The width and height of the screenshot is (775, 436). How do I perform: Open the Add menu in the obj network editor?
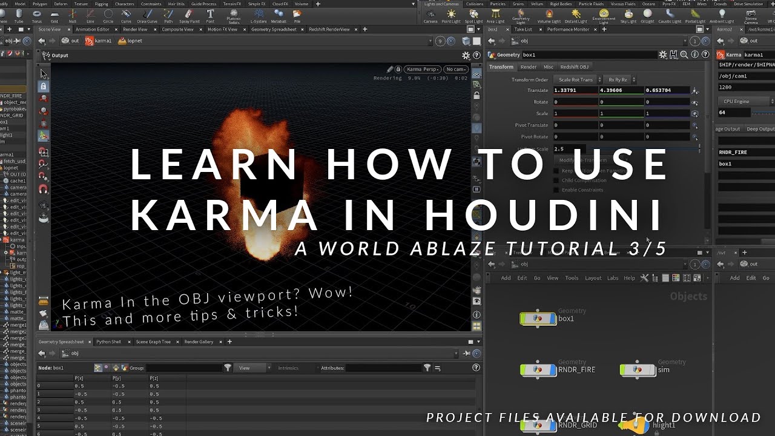(x=506, y=278)
